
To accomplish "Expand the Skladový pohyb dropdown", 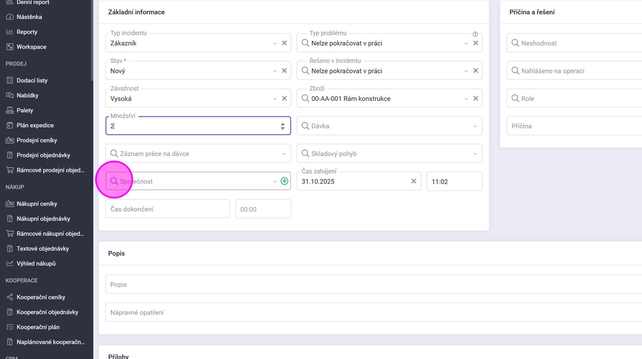I will [x=475, y=154].
